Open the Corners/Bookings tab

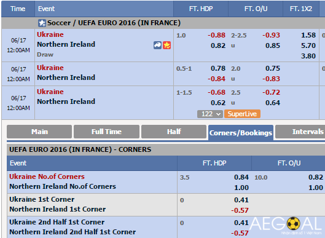point(241,133)
